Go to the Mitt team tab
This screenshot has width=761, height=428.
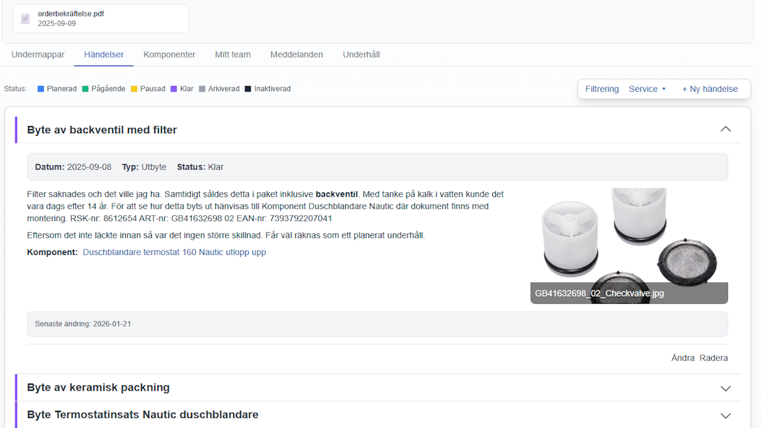(x=233, y=55)
